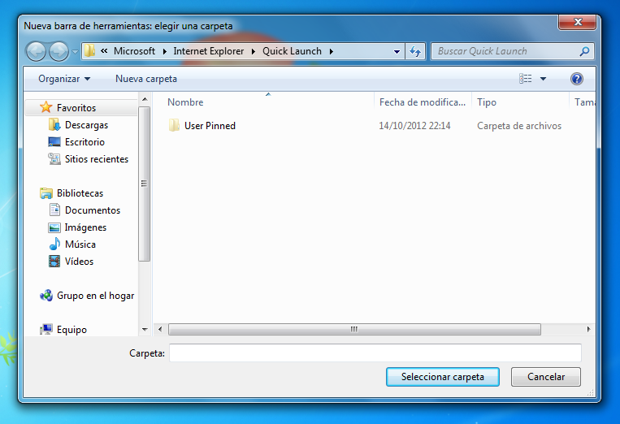Click the Escritorio desktop icon
620x424 pixels.
(54, 141)
